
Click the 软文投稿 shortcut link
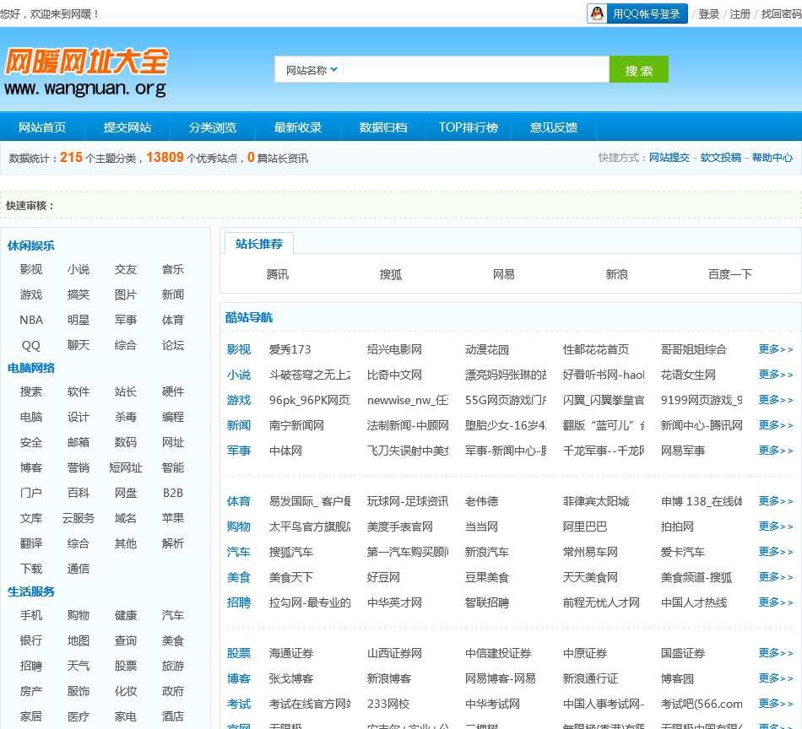pyautogui.click(x=720, y=158)
